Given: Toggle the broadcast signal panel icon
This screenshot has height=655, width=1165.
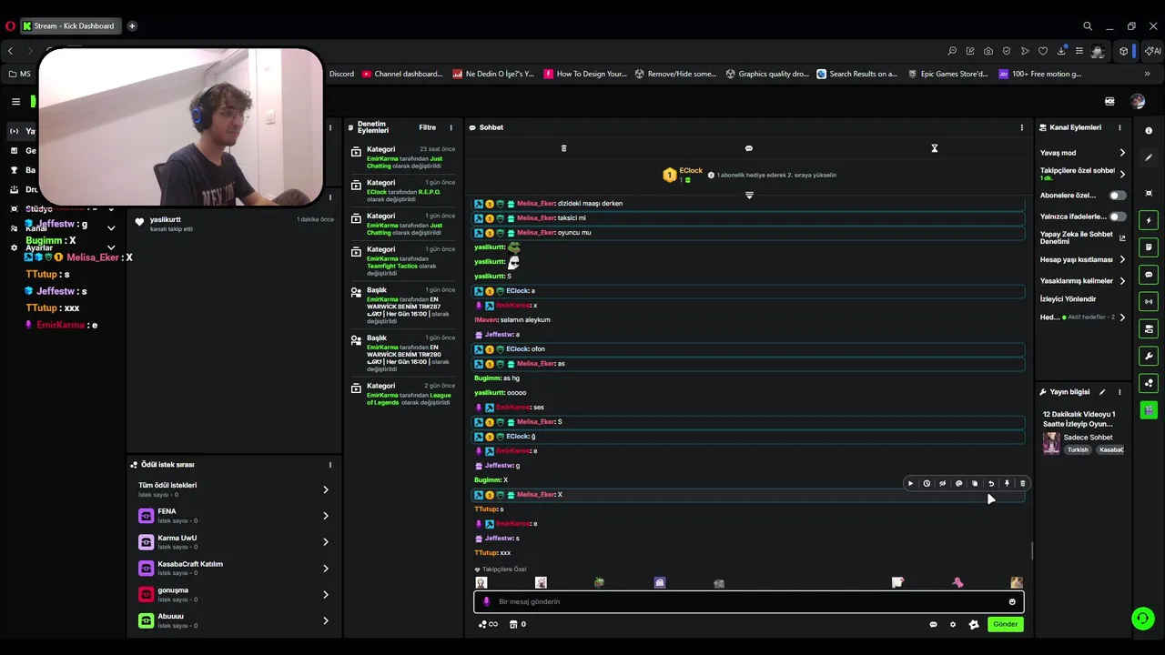Looking at the screenshot, I should click(x=1149, y=301).
